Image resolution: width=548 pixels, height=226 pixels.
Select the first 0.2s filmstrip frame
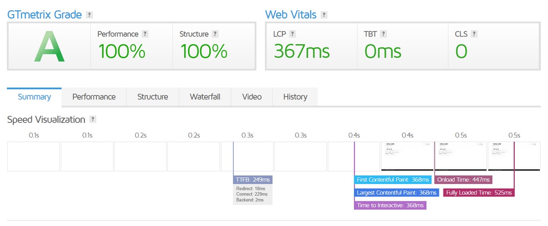click(x=140, y=156)
